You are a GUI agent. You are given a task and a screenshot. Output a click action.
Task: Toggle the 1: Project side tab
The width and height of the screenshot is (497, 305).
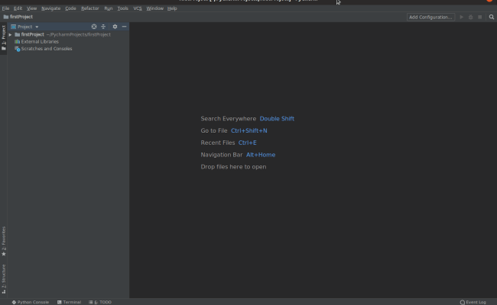point(4,38)
